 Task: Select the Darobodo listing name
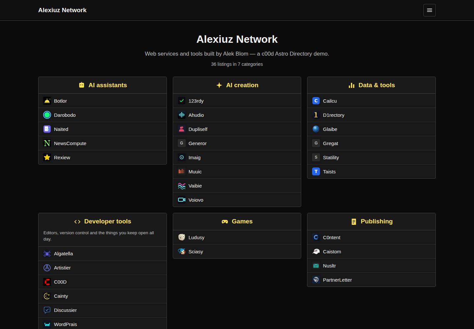tap(65, 115)
